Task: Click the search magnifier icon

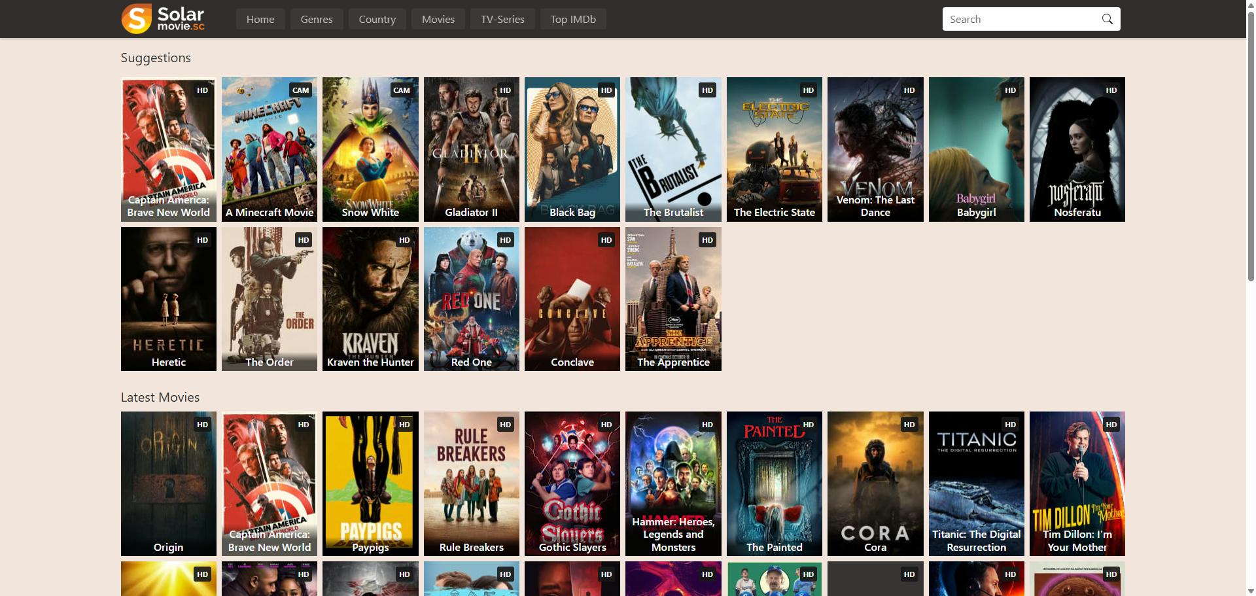Action: 1107,19
